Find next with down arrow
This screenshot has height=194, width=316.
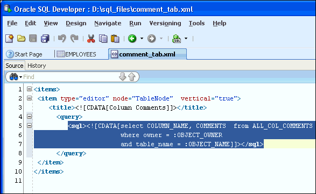coord(122,77)
